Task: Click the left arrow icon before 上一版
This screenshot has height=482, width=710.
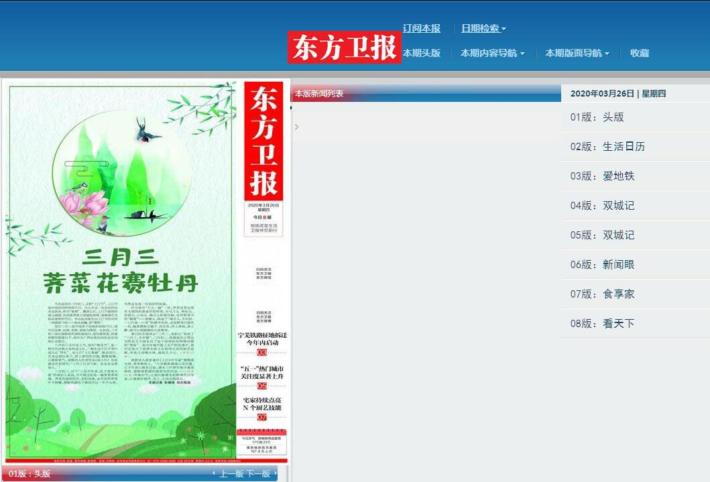Action: [214, 473]
